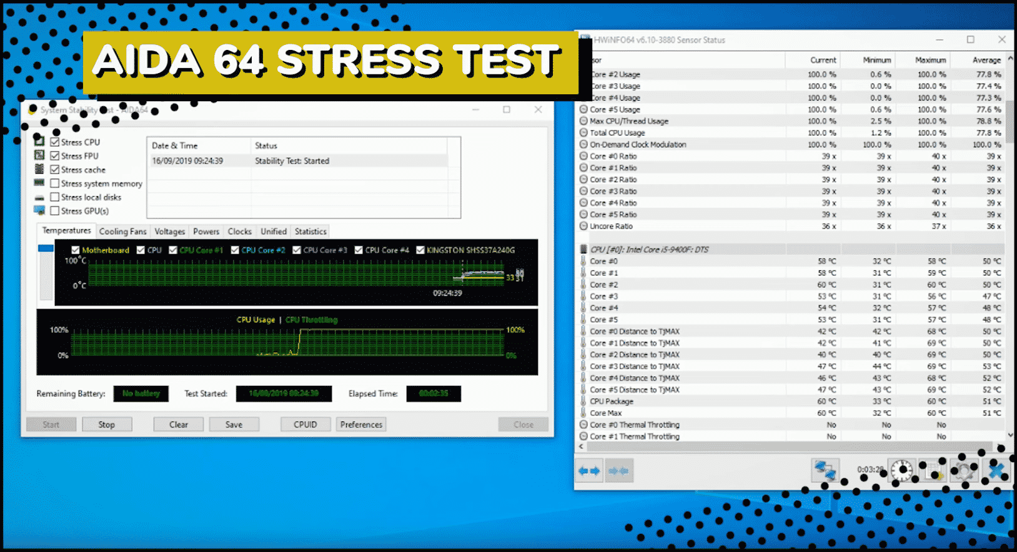Select the Statistics tab
The width and height of the screenshot is (1017, 552).
tap(310, 231)
